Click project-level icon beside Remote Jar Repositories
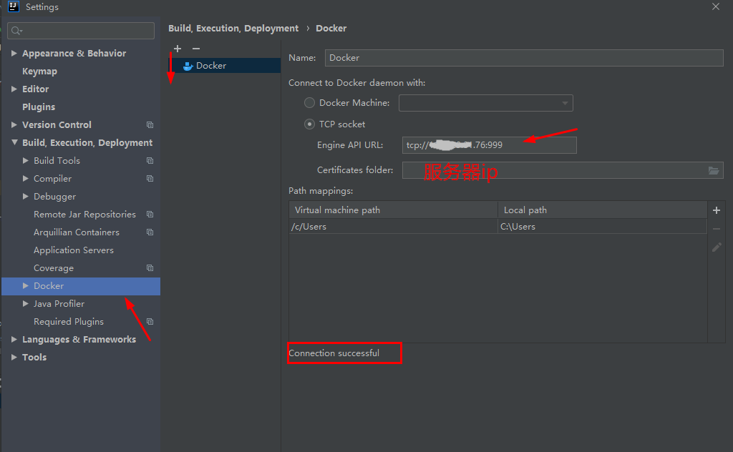The width and height of the screenshot is (733, 452). [x=150, y=215]
